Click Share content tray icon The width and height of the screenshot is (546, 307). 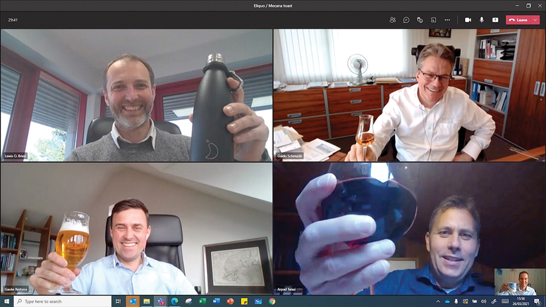(495, 20)
